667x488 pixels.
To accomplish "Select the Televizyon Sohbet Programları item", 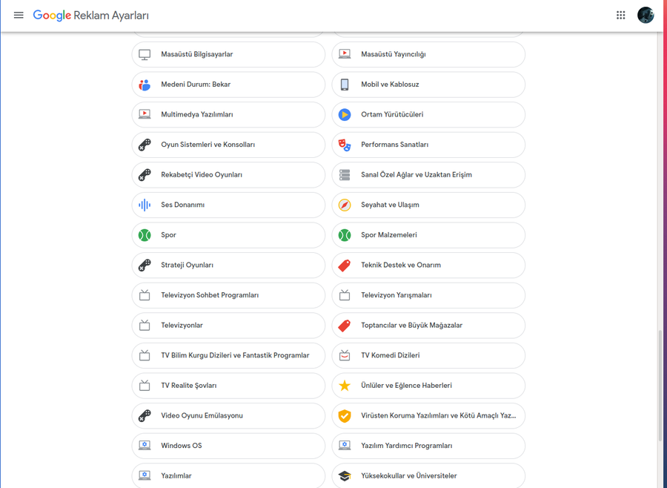I will pos(228,295).
